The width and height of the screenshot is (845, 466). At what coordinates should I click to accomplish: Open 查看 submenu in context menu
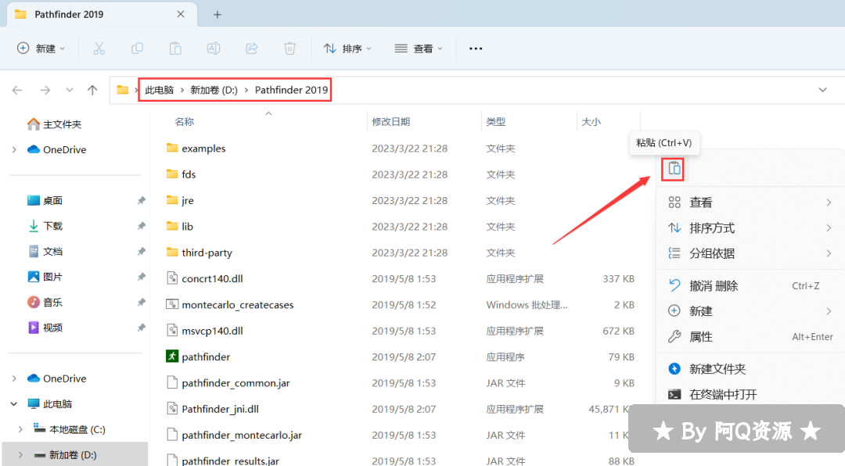click(750, 203)
